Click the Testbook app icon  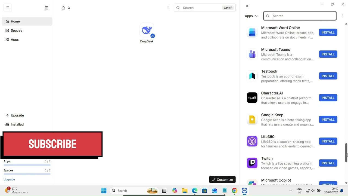[252, 76]
